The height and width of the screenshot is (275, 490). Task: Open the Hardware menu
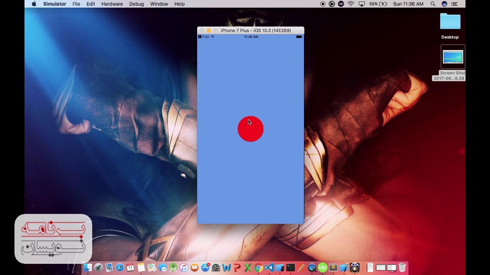pyautogui.click(x=112, y=4)
